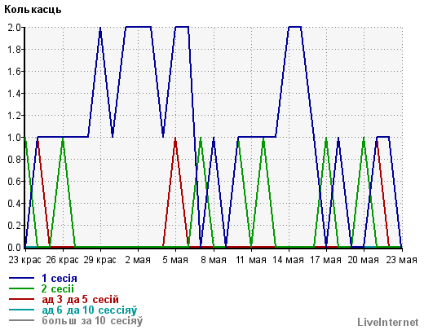
Task: Click the red swatch for ад 3 да 5 сесій
Action: (21, 299)
